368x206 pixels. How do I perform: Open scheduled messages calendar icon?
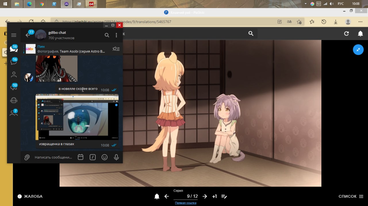tap(80, 157)
